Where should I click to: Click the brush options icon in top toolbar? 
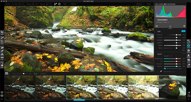pyautogui.click(x=55, y=4)
